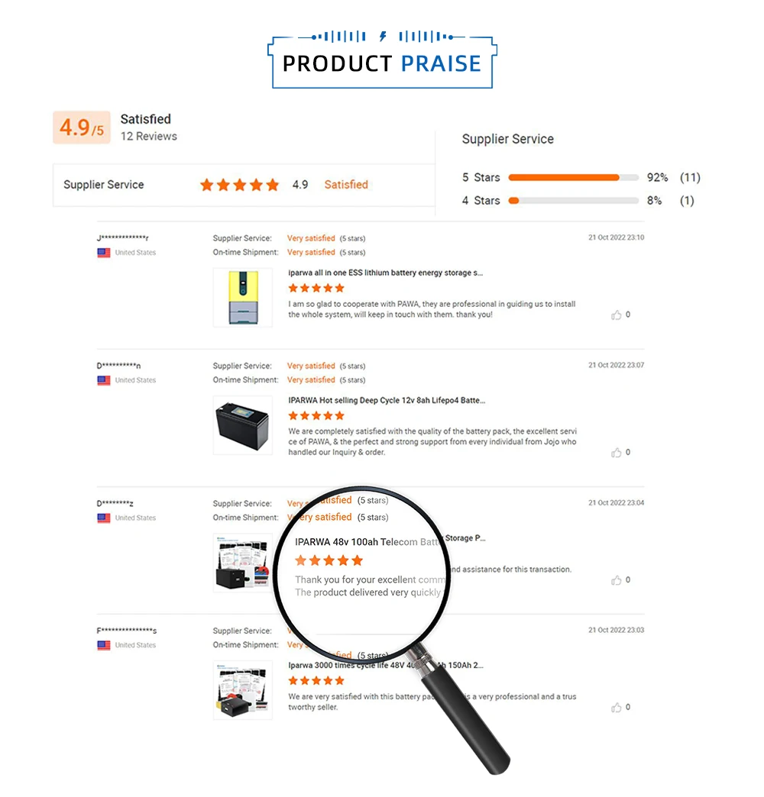Open the black 12v battery product thumbnail
The height and width of the screenshot is (797, 764).
pyautogui.click(x=243, y=425)
